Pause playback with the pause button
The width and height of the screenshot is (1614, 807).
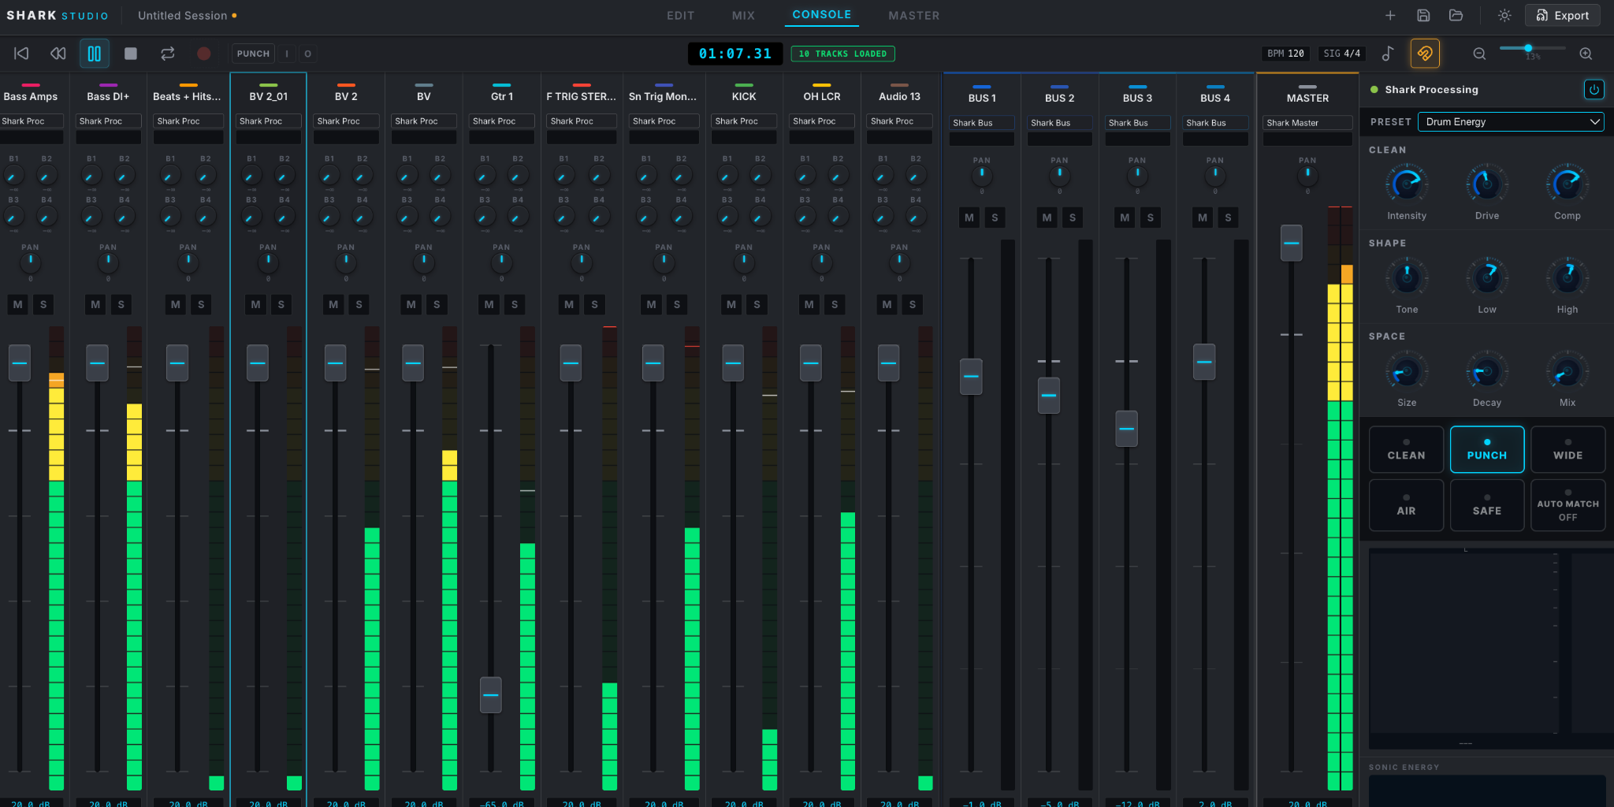click(x=94, y=54)
